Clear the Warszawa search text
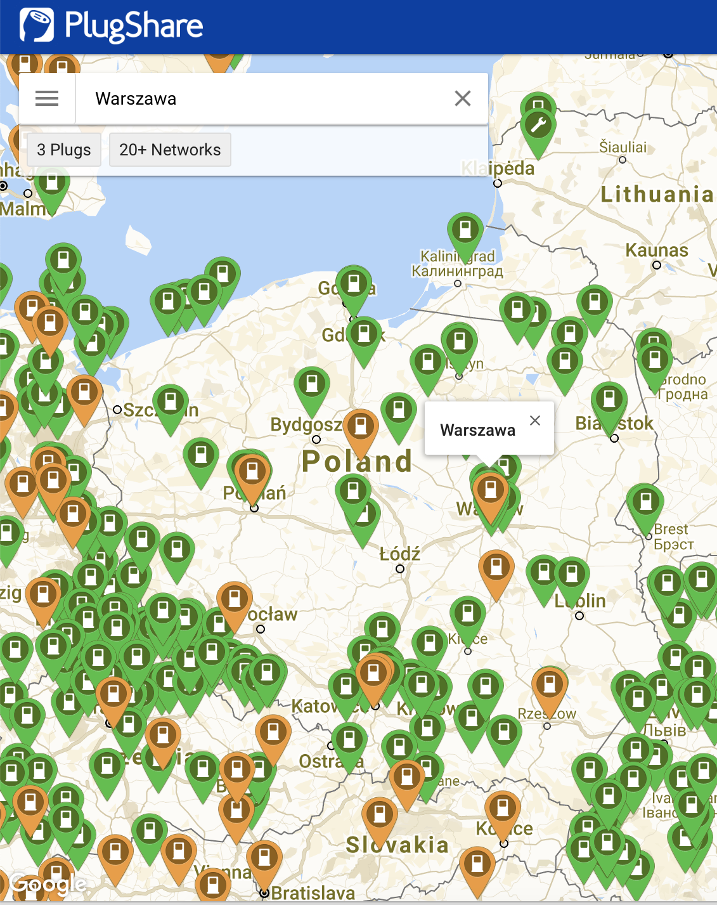Image resolution: width=717 pixels, height=905 pixels. [x=463, y=98]
